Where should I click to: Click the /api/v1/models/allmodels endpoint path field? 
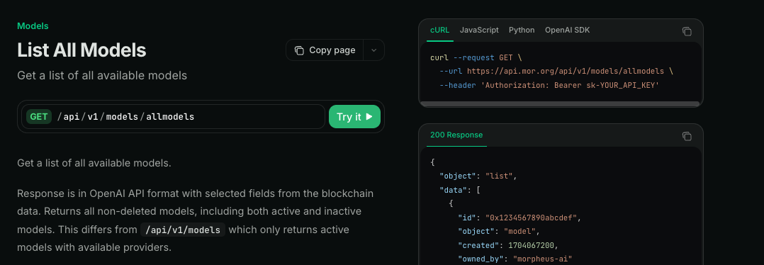coord(173,116)
